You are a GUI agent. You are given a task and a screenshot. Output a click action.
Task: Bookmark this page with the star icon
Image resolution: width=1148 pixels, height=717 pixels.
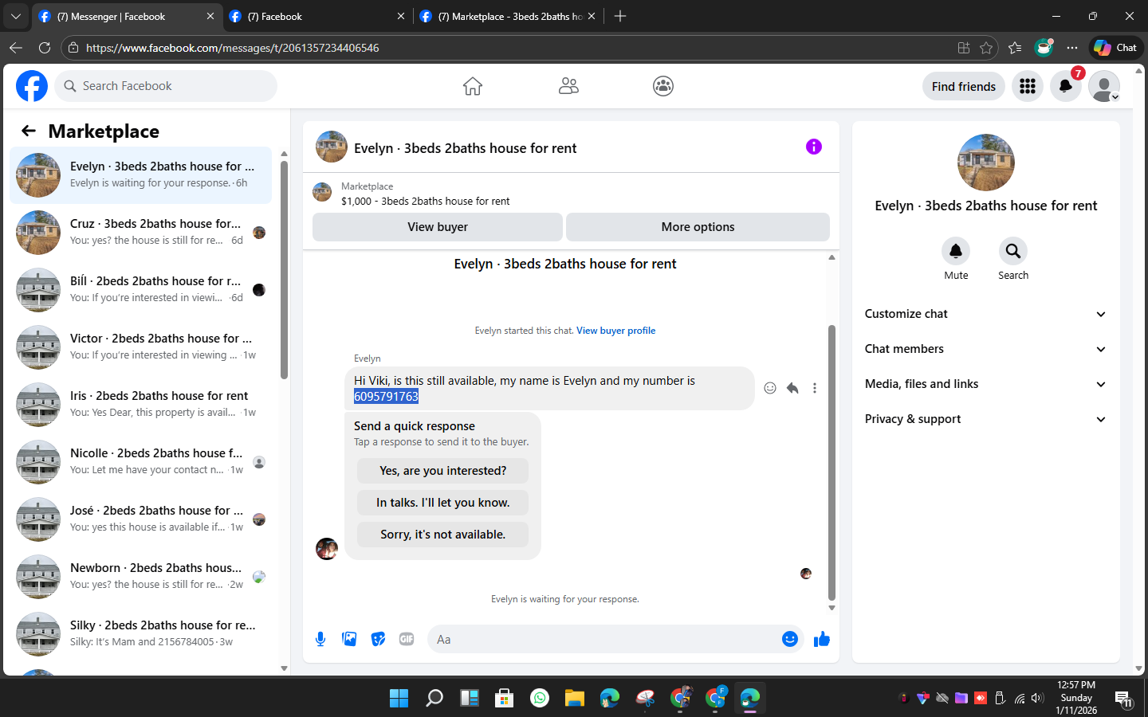point(986,48)
